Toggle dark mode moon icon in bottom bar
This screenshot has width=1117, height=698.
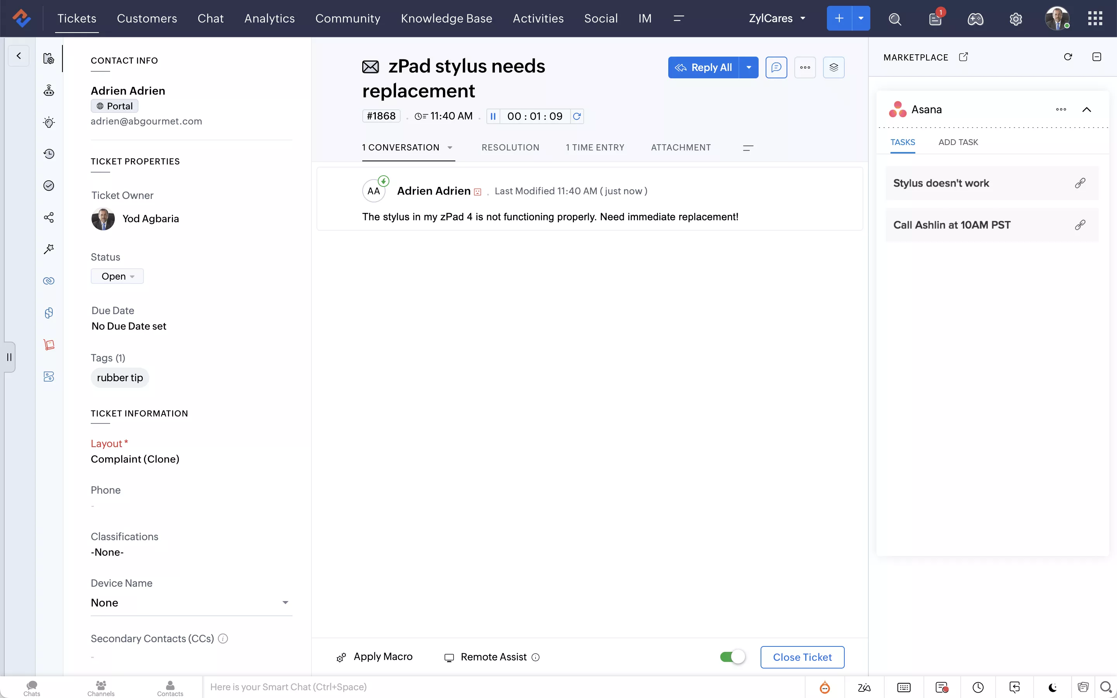point(1052,688)
